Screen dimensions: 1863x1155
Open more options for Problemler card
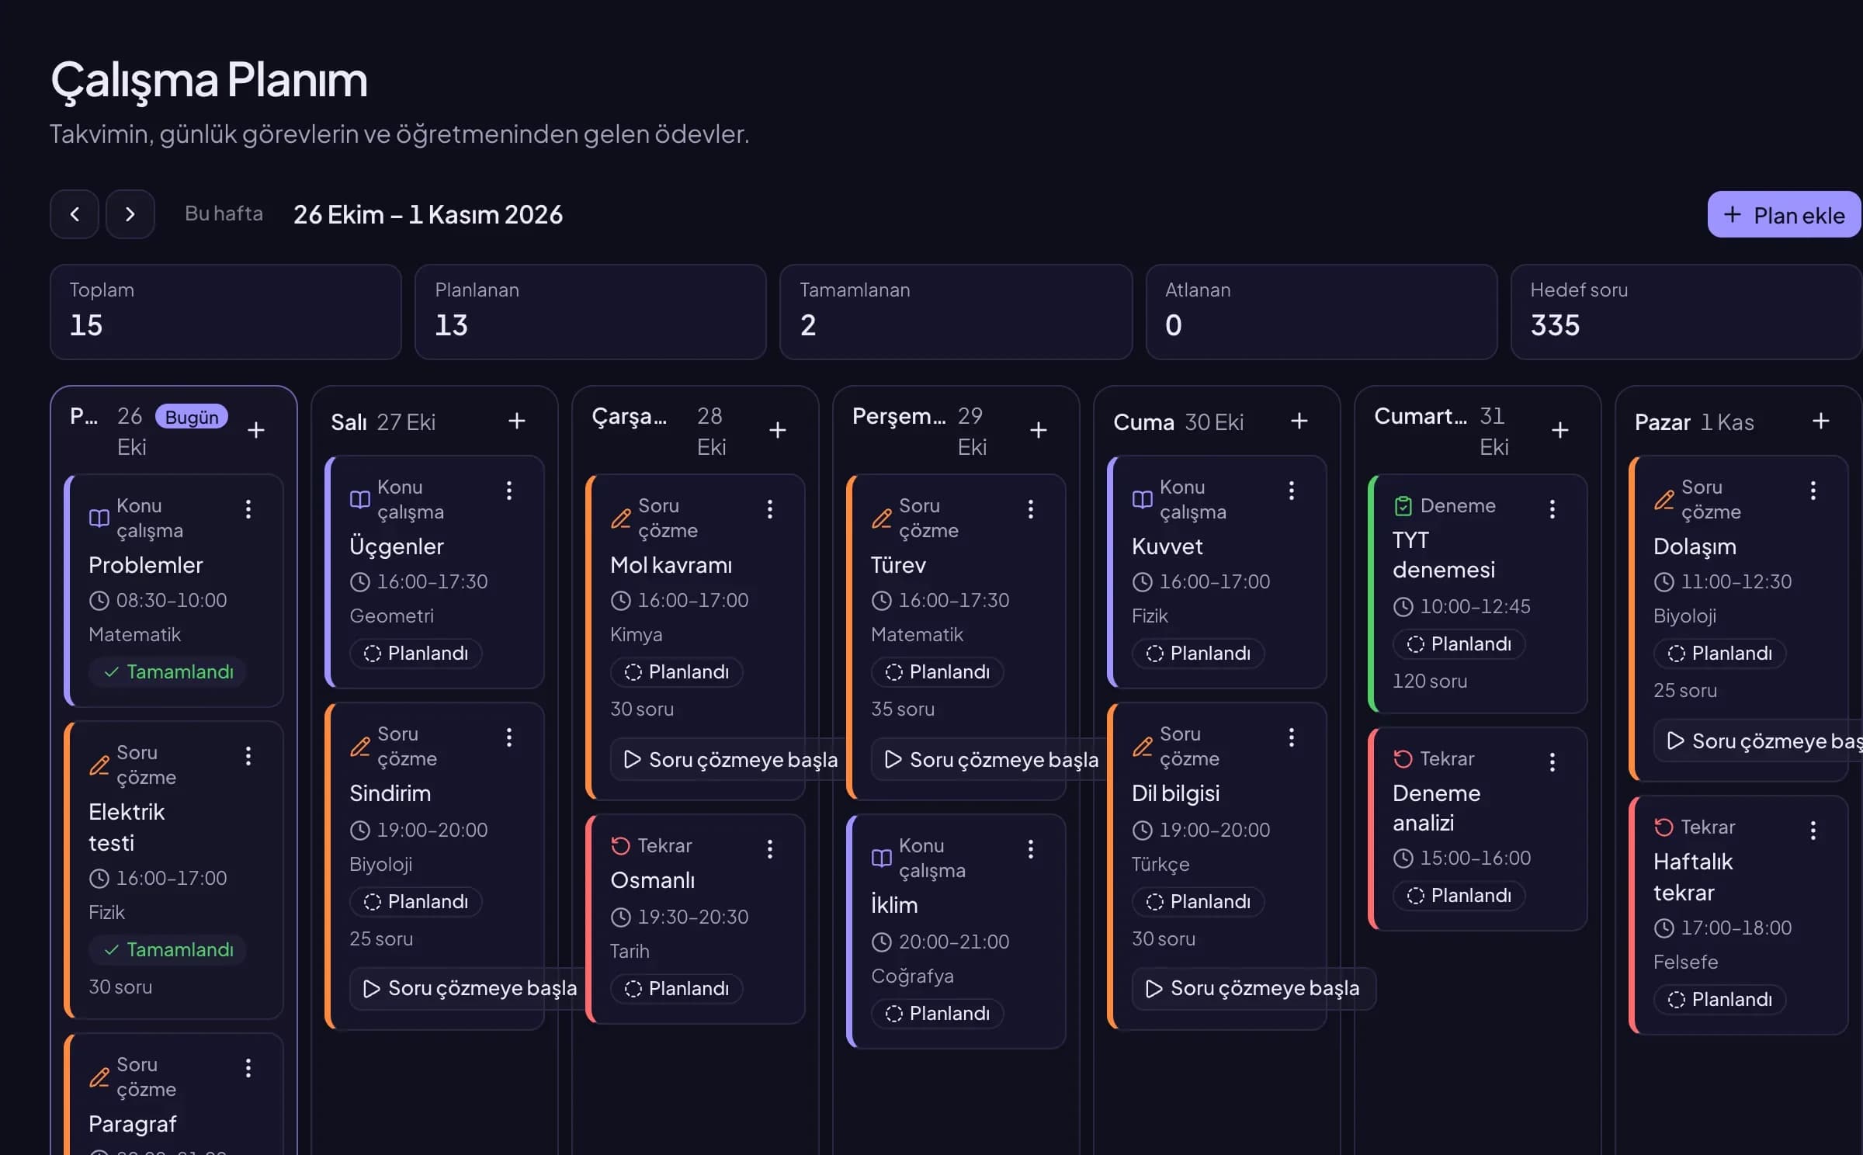[x=248, y=509]
